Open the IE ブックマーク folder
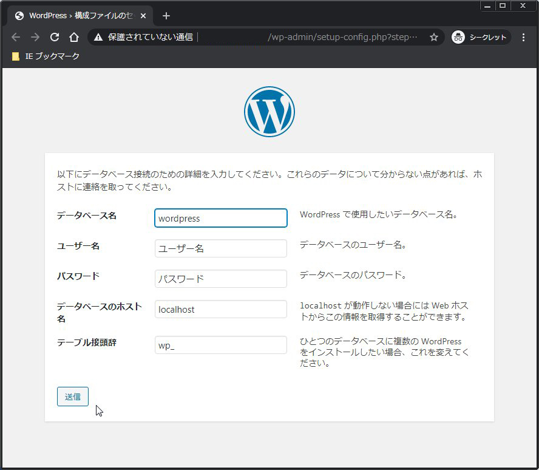 coord(46,56)
